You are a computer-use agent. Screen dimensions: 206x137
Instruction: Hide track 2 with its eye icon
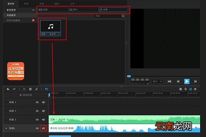37,119
